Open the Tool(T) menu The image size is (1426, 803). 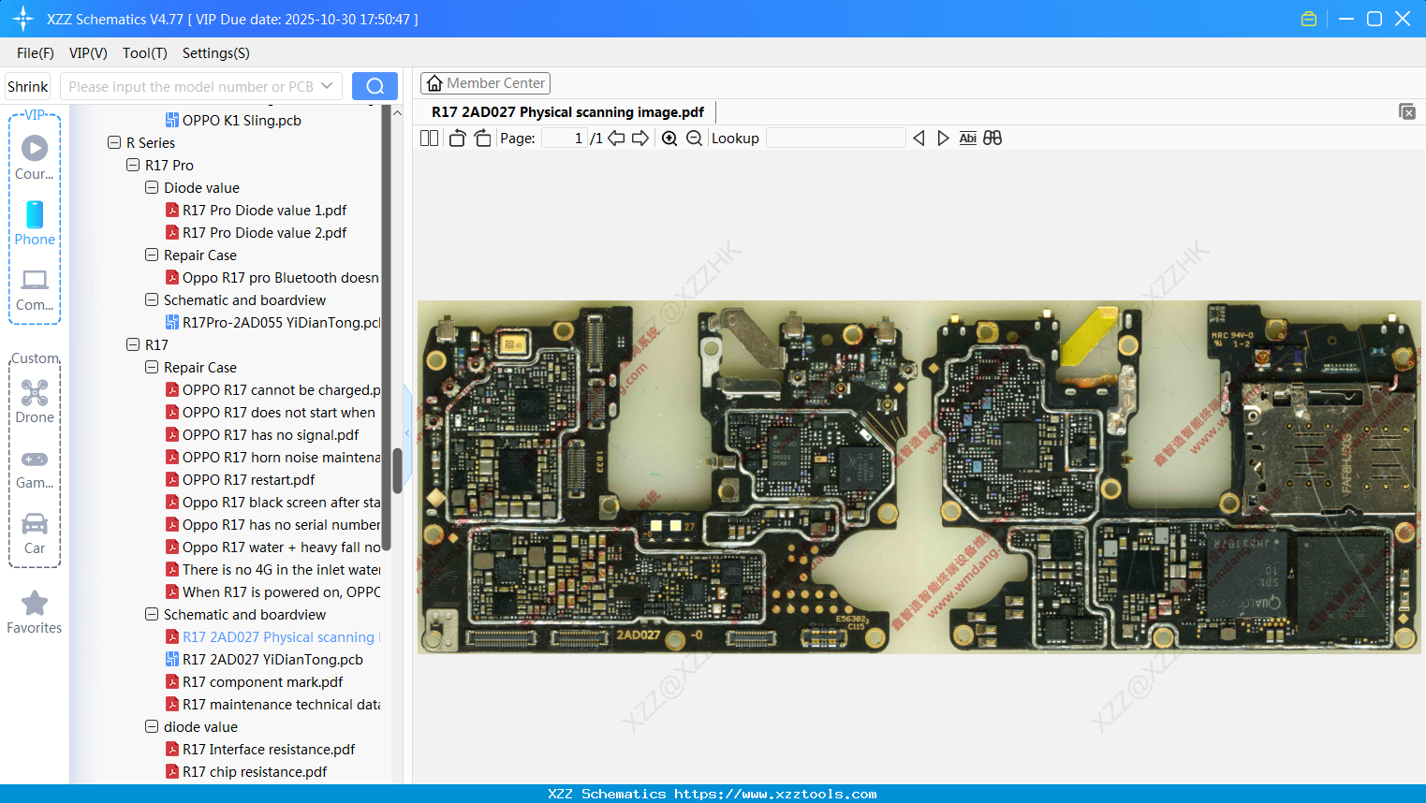(145, 53)
